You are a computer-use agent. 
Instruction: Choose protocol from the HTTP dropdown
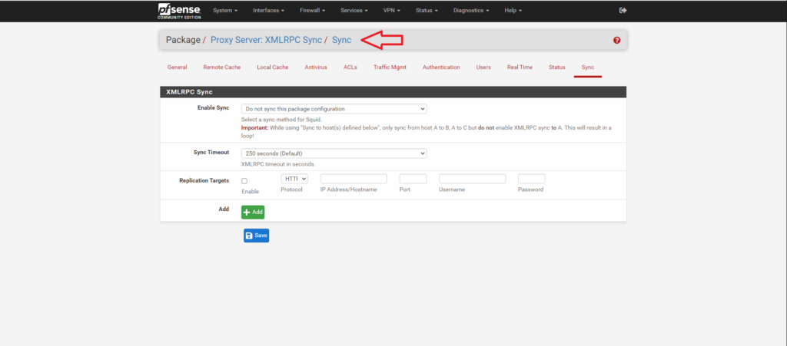294,179
